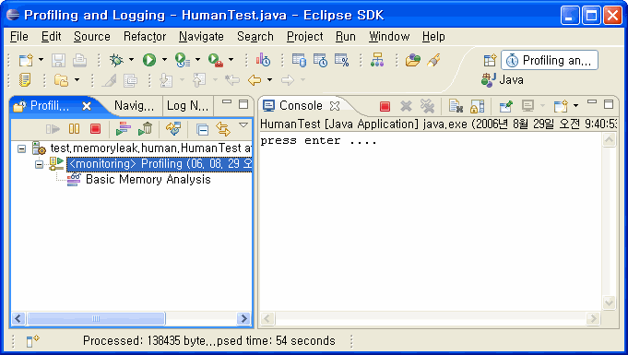Switch to the Java perspective
This screenshot has height=355, width=628.
(x=503, y=79)
